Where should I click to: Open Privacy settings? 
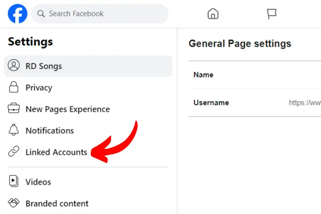coord(88,88)
